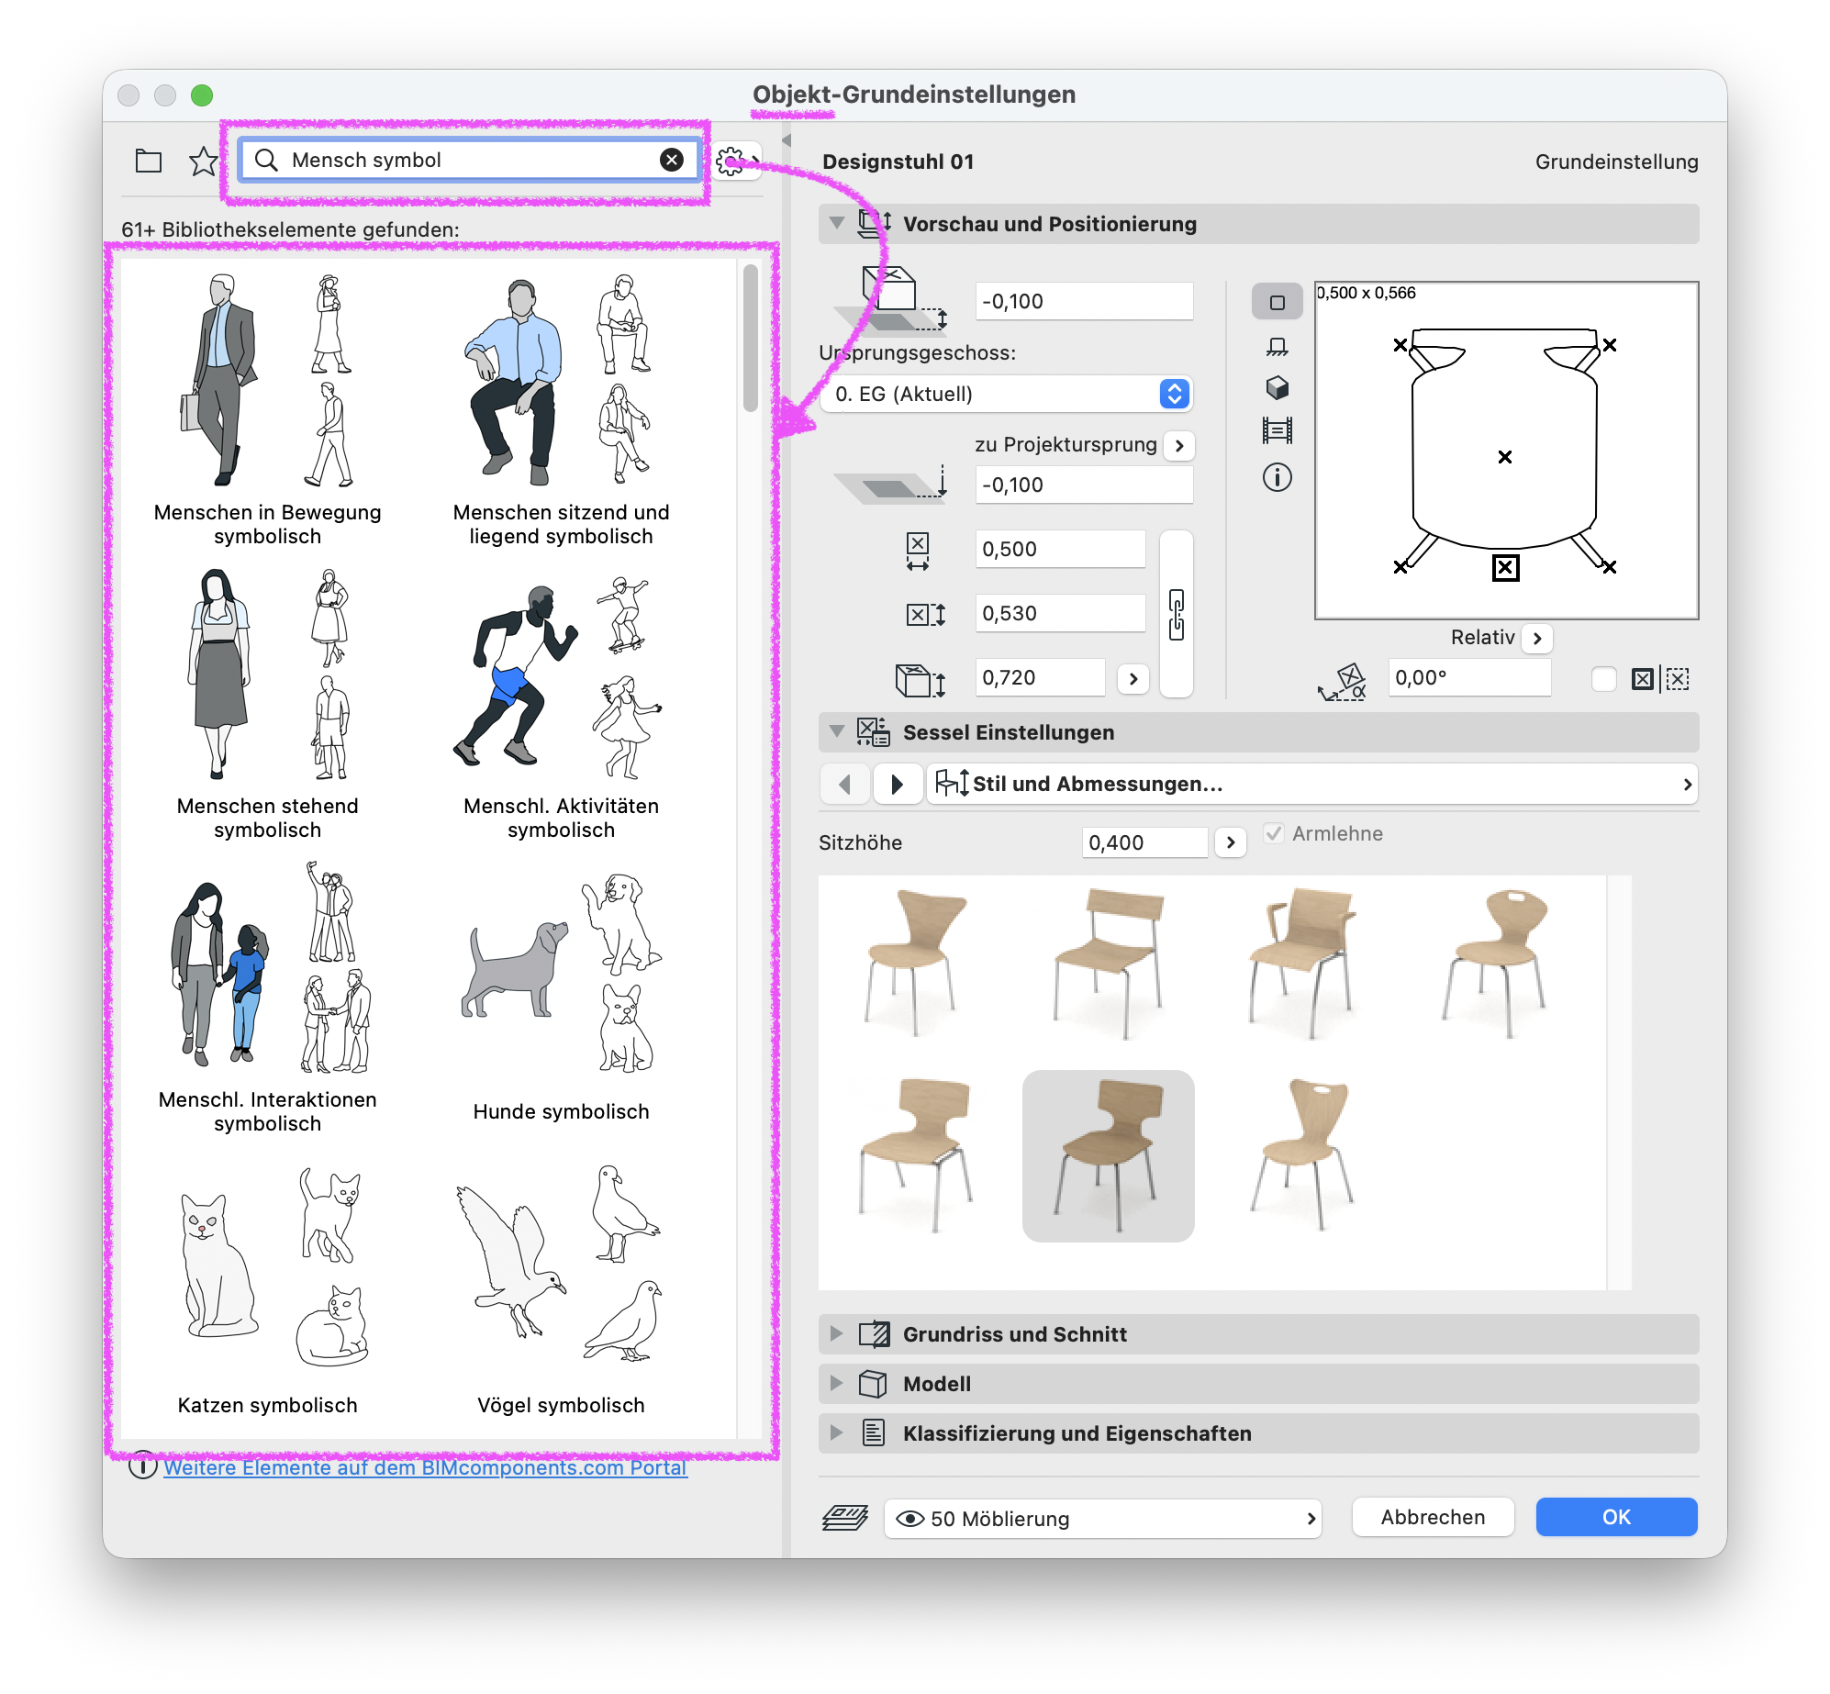Choose the highlighted chair style in bottom row
This screenshot has width=1830, height=1694.
pos(1109,1155)
